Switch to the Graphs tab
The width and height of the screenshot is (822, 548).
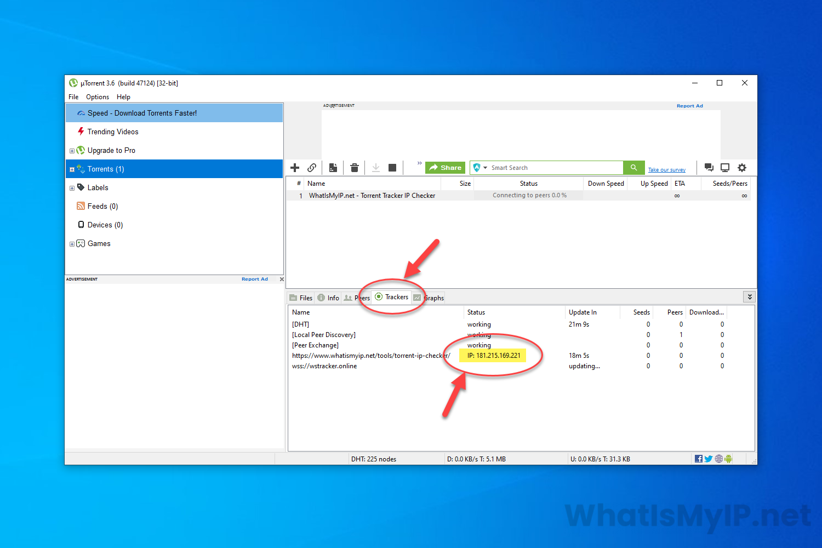(x=429, y=298)
